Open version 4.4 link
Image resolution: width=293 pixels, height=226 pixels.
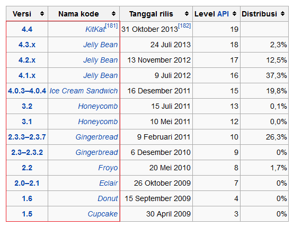point(27,29)
